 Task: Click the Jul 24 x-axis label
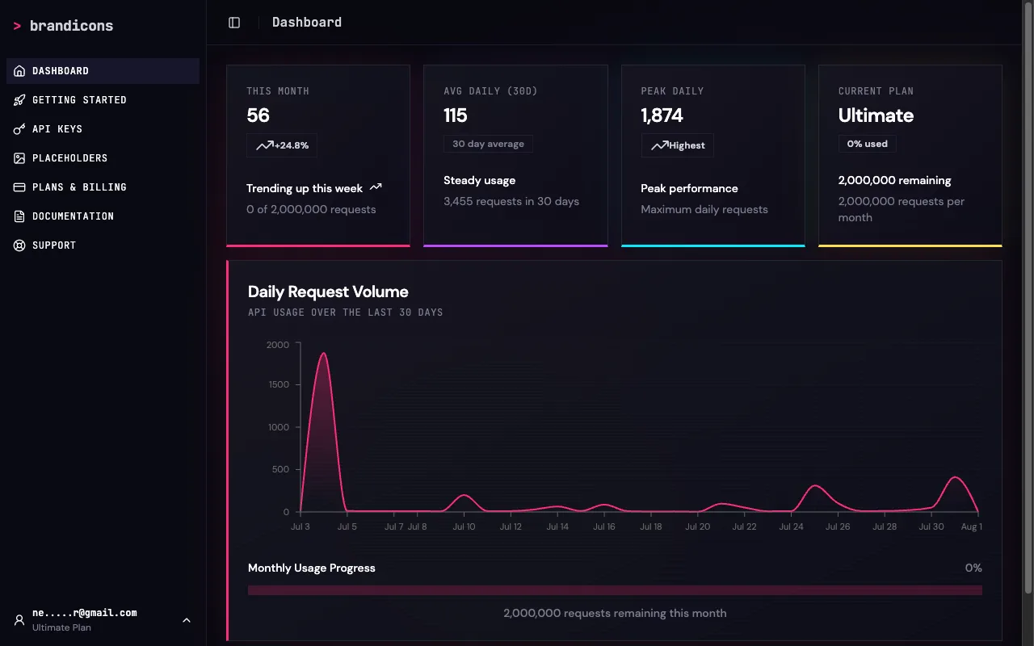[791, 526]
